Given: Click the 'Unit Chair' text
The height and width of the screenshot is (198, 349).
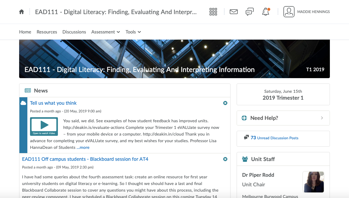Looking at the screenshot, I should tap(254, 184).
